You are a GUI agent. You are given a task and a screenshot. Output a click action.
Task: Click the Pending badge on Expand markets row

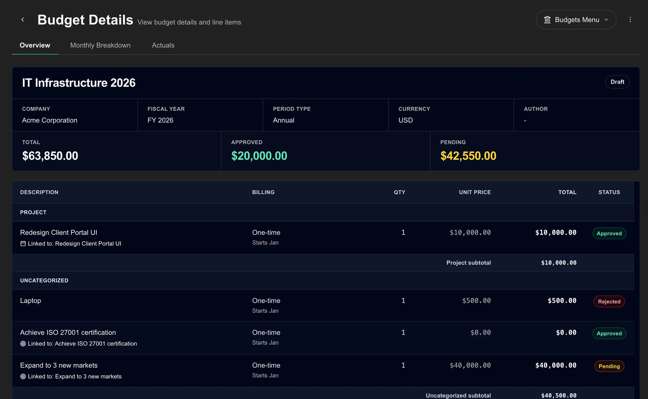click(x=609, y=366)
